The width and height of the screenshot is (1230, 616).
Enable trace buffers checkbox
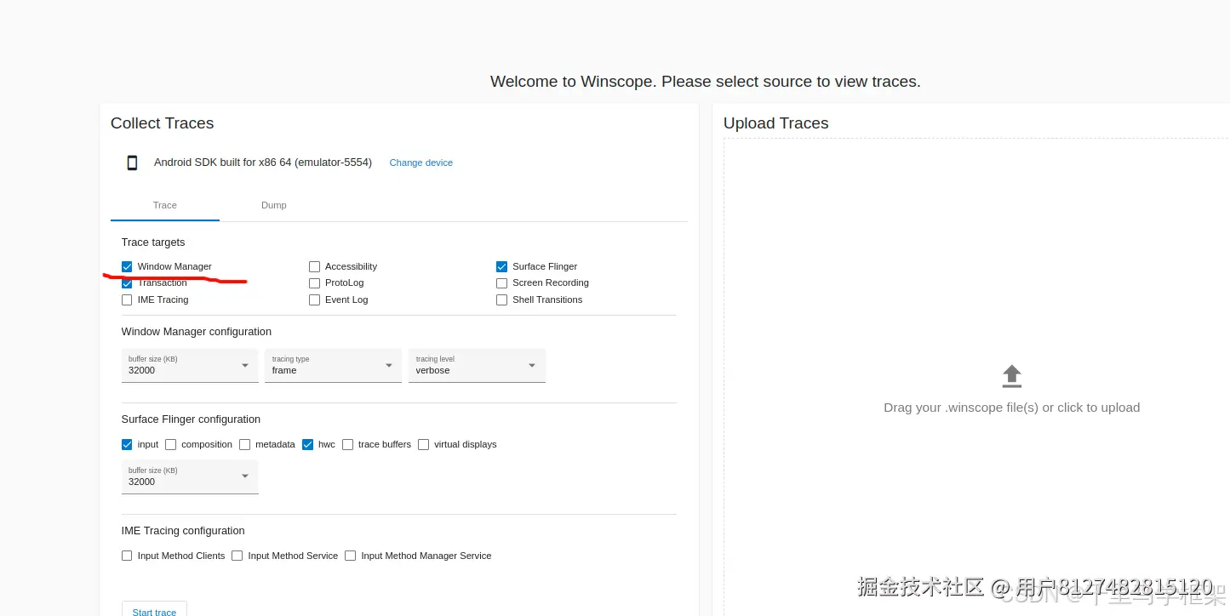click(x=347, y=444)
